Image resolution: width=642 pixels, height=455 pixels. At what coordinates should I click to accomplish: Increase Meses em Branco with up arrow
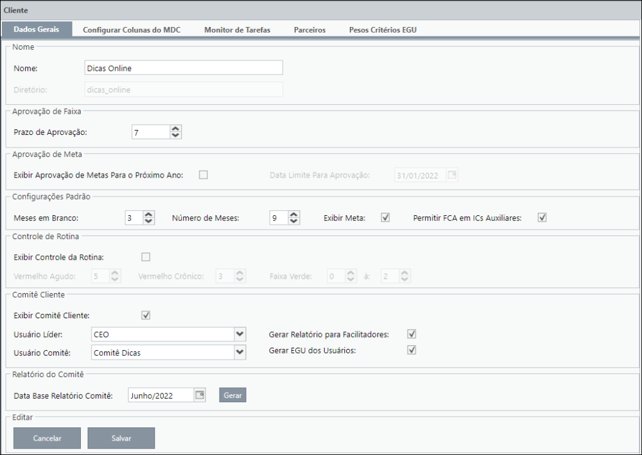pos(149,215)
